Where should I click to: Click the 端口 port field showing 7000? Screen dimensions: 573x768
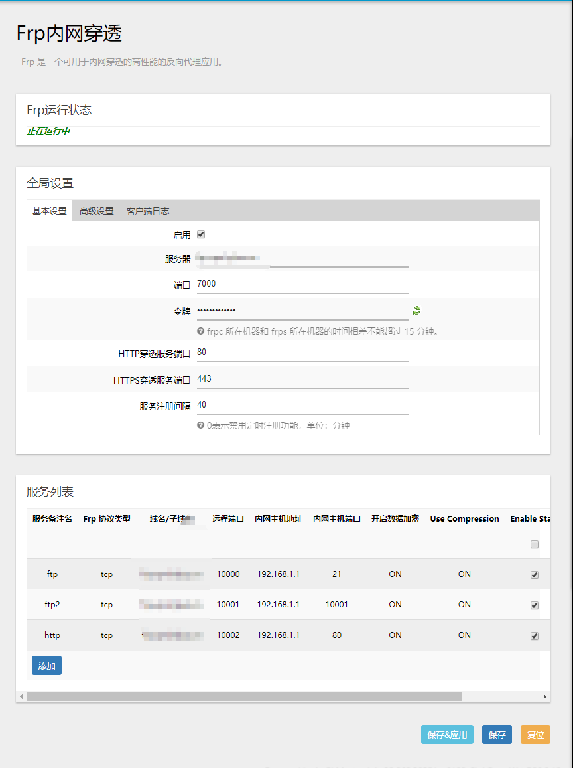pyautogui.click(x=303, y=284)
